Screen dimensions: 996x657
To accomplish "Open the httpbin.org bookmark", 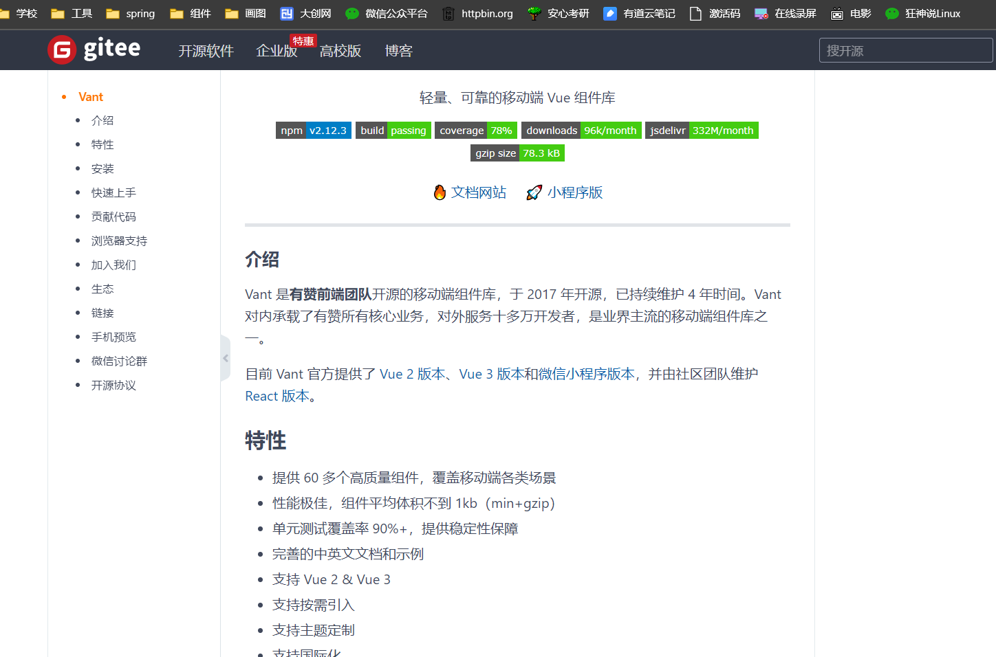I will pos(477,14).
